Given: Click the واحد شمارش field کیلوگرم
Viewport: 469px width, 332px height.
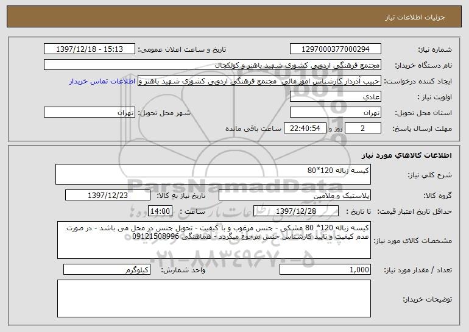Looking at the screenshot, I should pyautogui.click(x=107, y=269).
